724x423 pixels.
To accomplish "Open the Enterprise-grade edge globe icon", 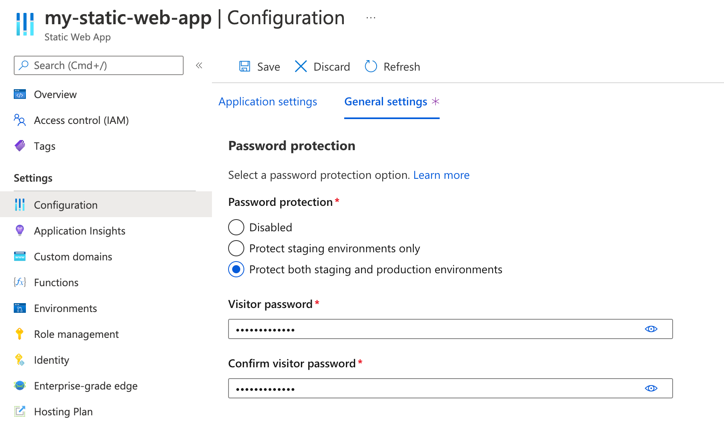I will tap(19, 385).
